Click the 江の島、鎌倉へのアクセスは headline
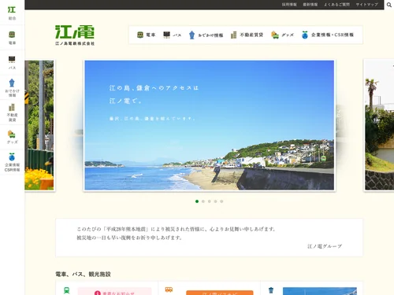The height and width of the screenshot is (295, 394). pos(154,88)
